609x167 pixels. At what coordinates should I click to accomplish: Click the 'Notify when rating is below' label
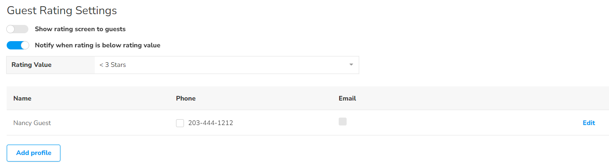coord(98,45)
